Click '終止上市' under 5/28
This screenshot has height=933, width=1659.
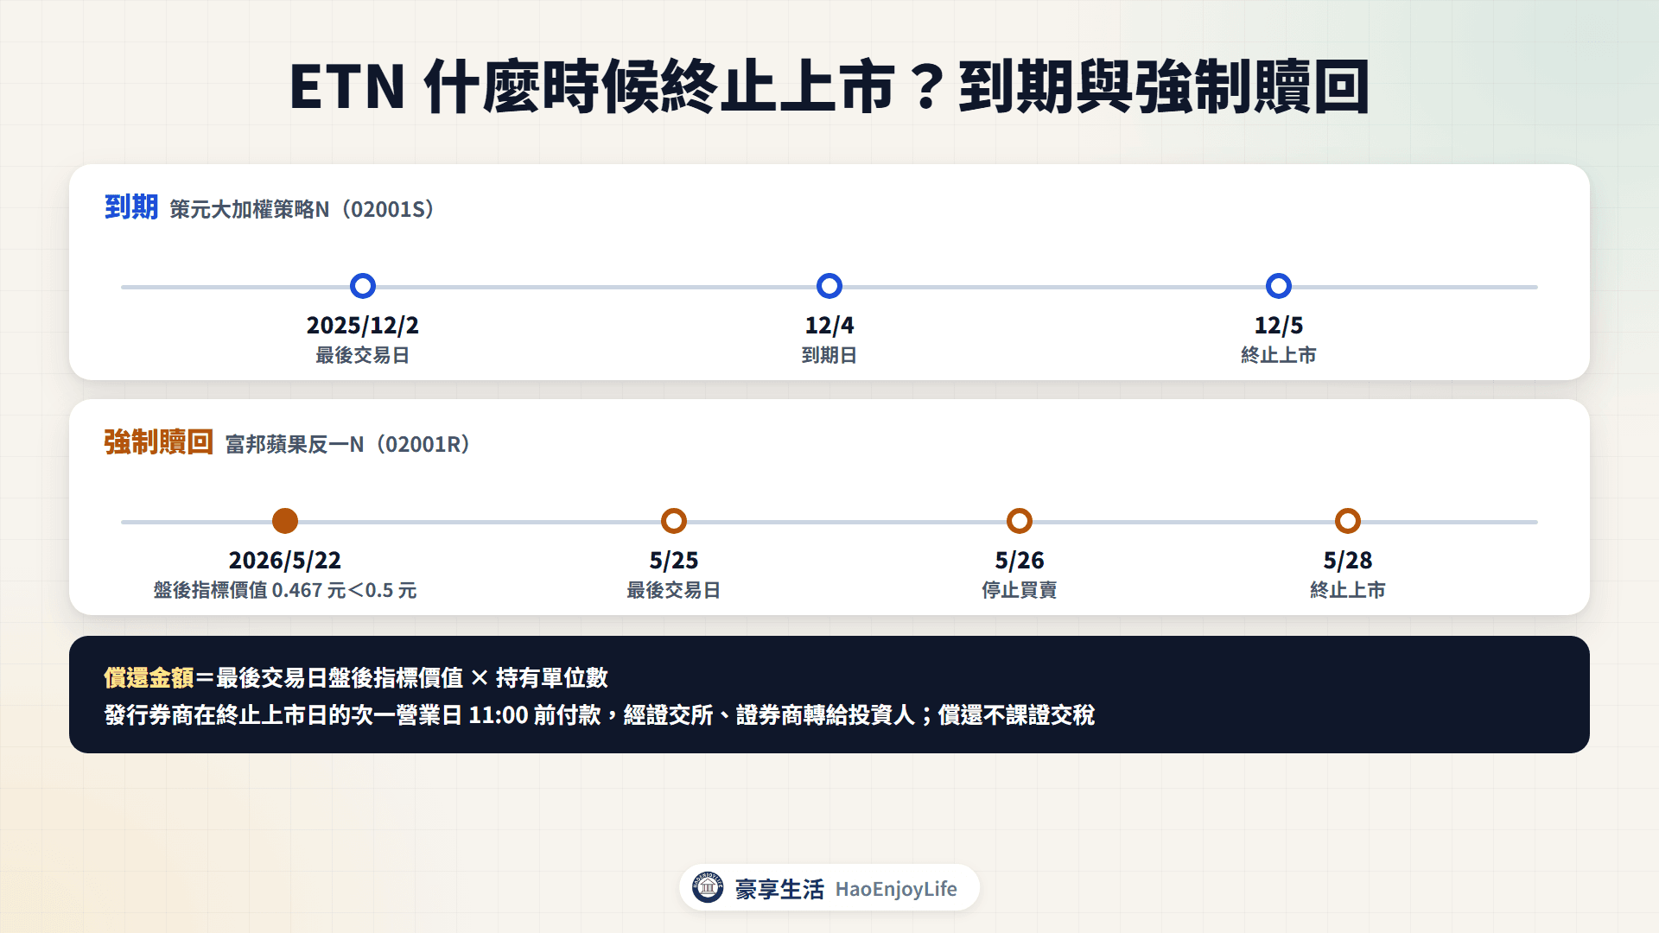pyautogui.click(x=1348, y=590)
